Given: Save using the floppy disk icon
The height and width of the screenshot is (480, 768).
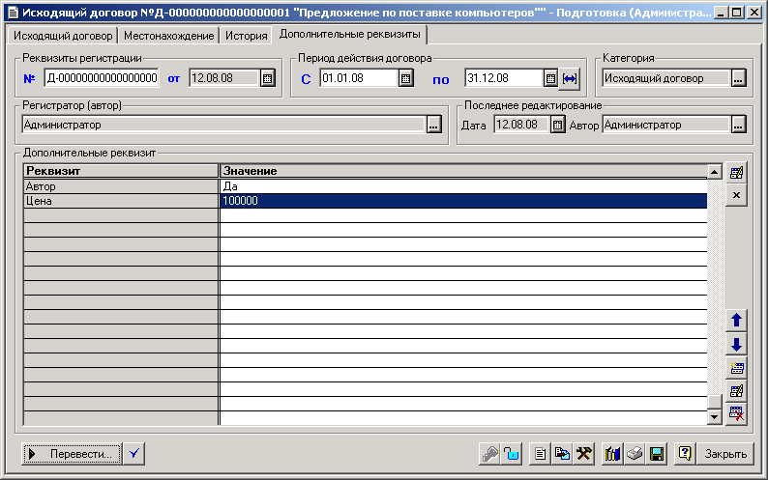Looking at the screenshot, I should 657,454.
